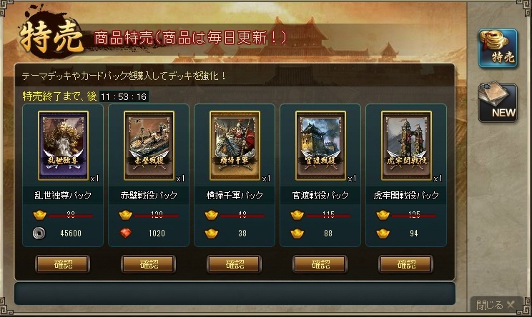This screenshot has width=532, height=317.
Task: Open the 特売 gold coins sidebar tab
Action: (x=498, y=49)
